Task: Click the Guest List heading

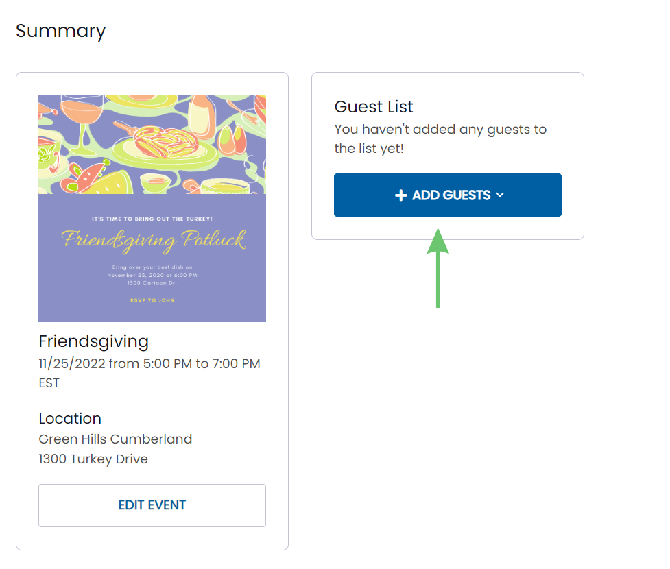Action: (374, 106)
